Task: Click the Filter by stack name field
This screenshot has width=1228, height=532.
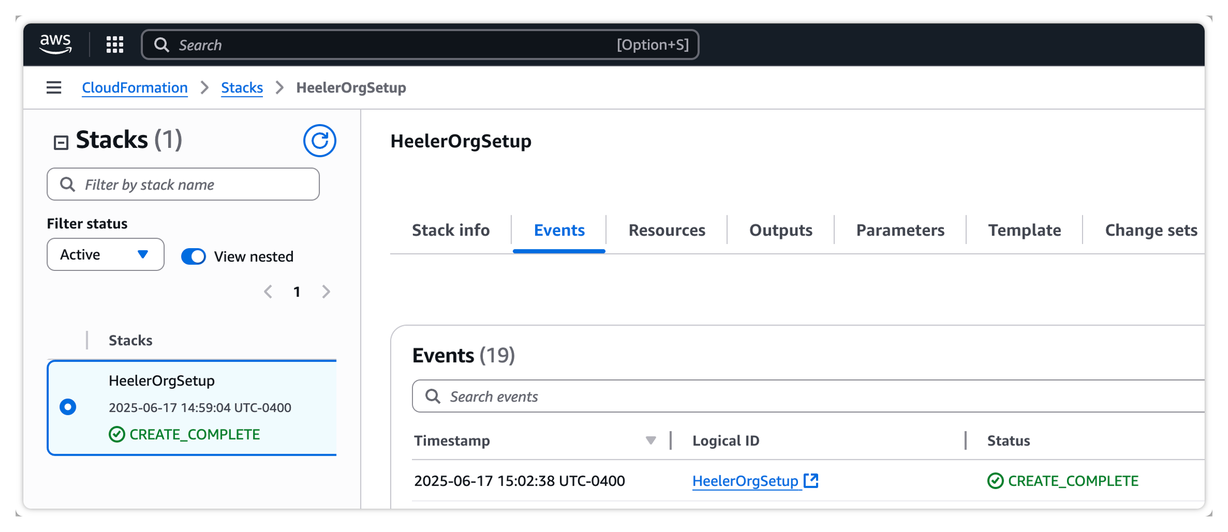Action: click(183, 184)
